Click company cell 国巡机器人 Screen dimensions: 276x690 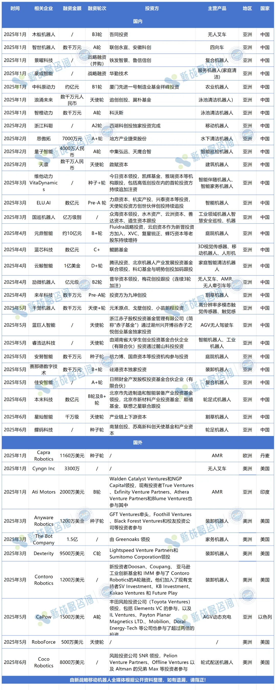pyautogui.click(x=43, y=217)
